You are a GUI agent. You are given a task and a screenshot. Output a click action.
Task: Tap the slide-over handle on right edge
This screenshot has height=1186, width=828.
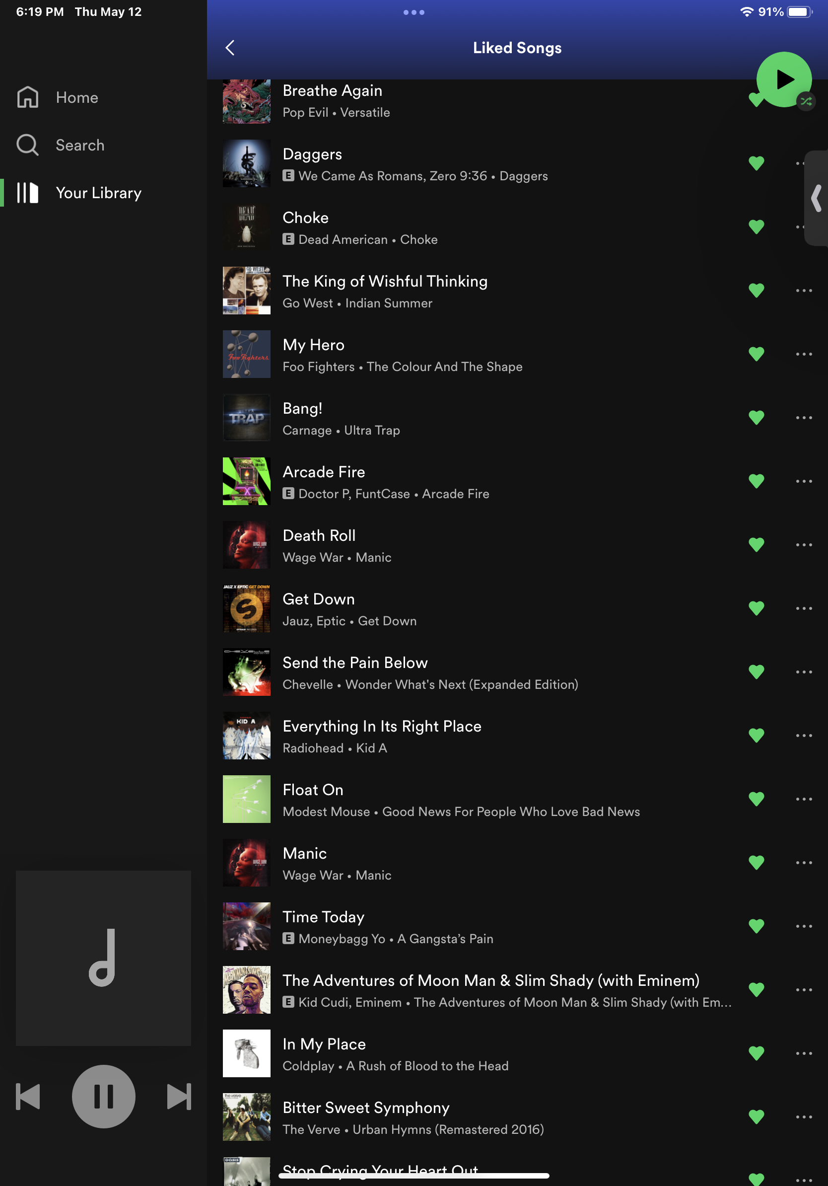point(816,198)
